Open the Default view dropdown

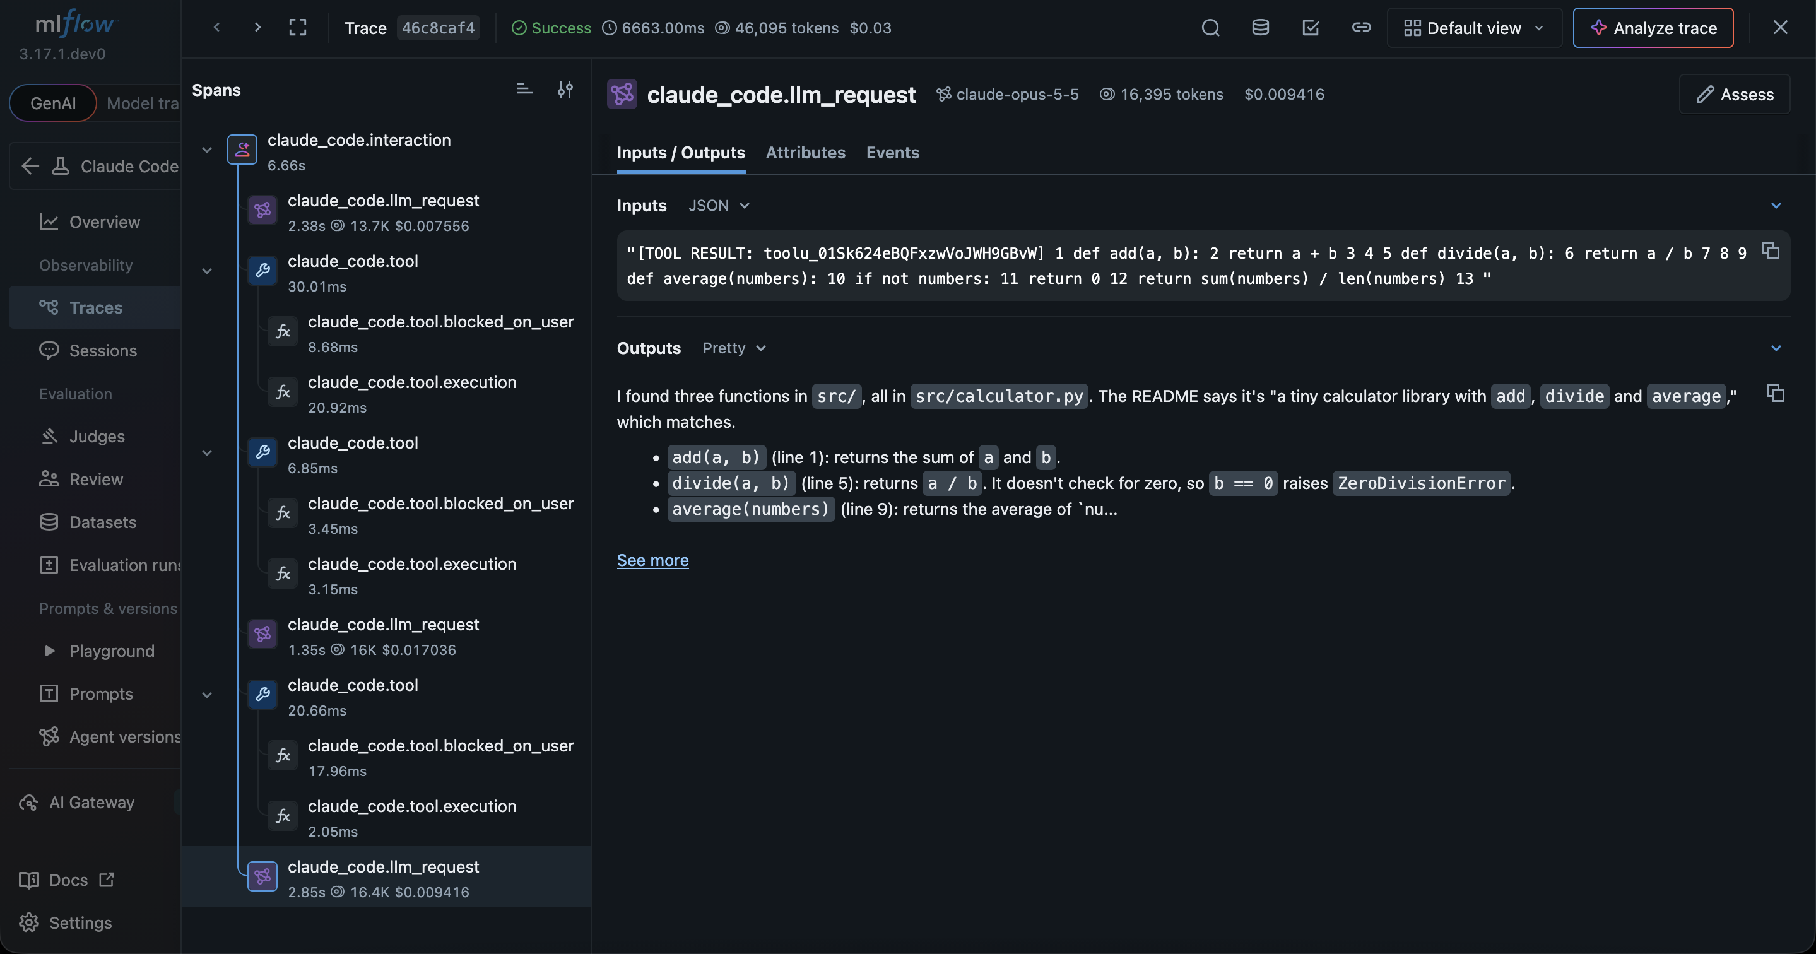click(x=1474, y=28)
